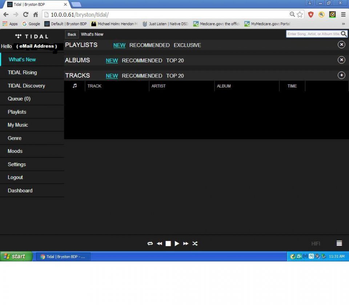The width and height of the screenshot is (349, 305).
Task: Open the zoom magnifier in the address bar
Action: click(x=292, y=15)
